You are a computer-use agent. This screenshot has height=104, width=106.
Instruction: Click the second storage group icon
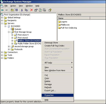click(x=12, y=46)
